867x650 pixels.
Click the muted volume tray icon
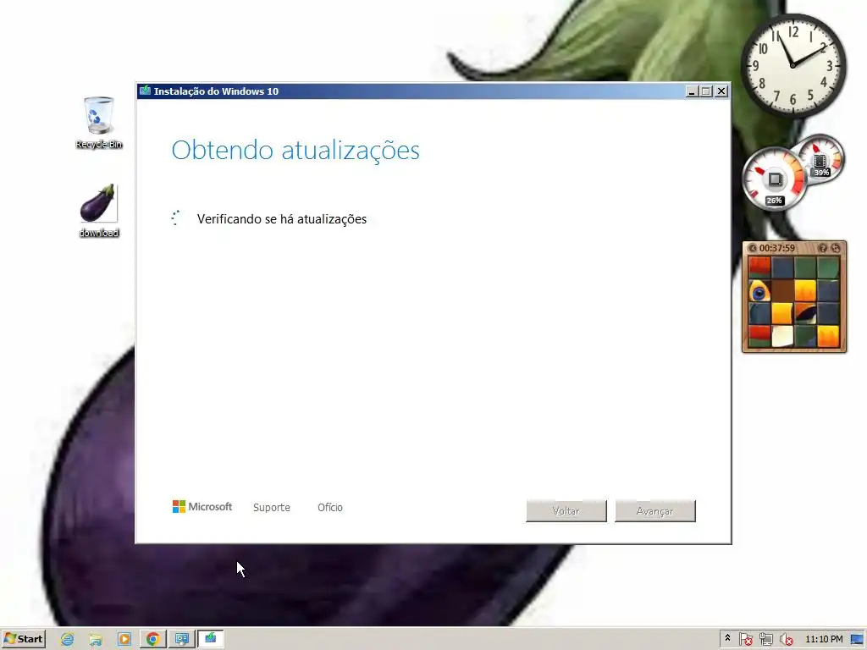point(787,640)
